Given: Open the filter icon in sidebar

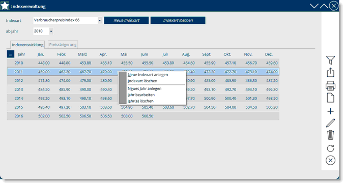Looking at the screenshot, I should 330,60.
